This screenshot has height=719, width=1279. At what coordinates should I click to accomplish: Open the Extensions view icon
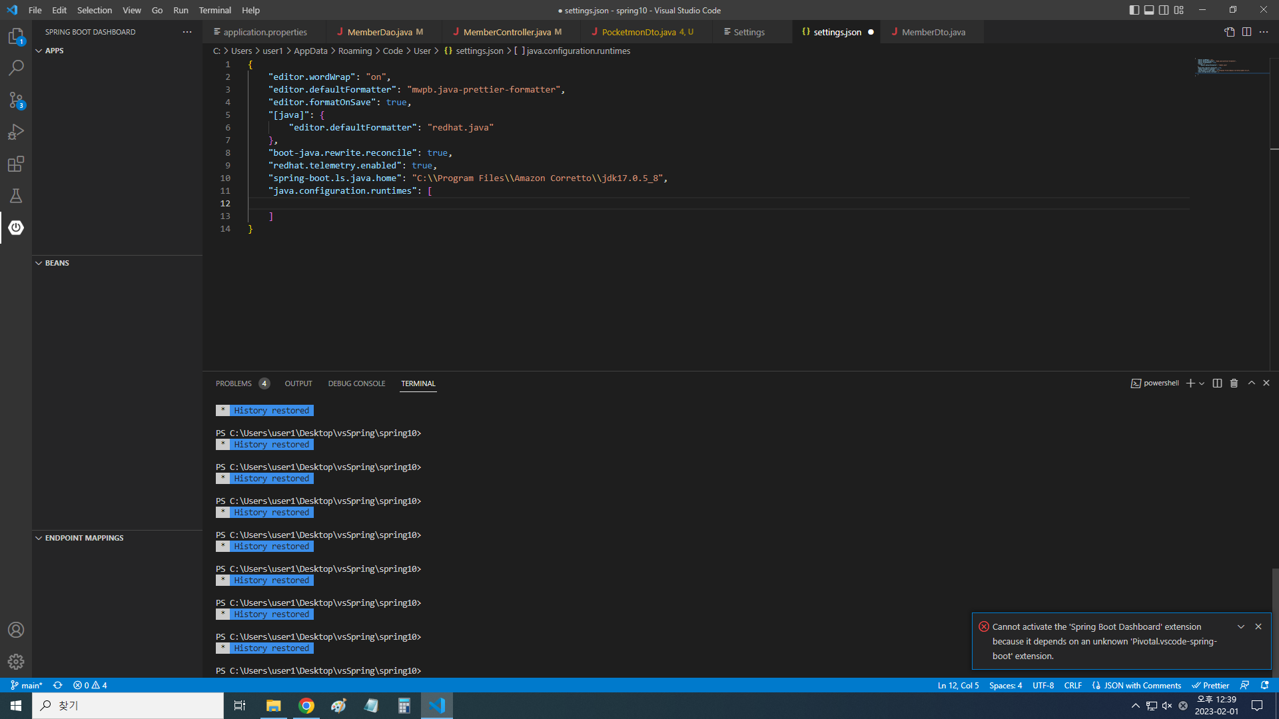[x=16, y=164]
